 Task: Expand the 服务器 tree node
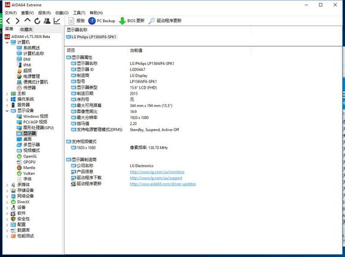coord(7,105)
